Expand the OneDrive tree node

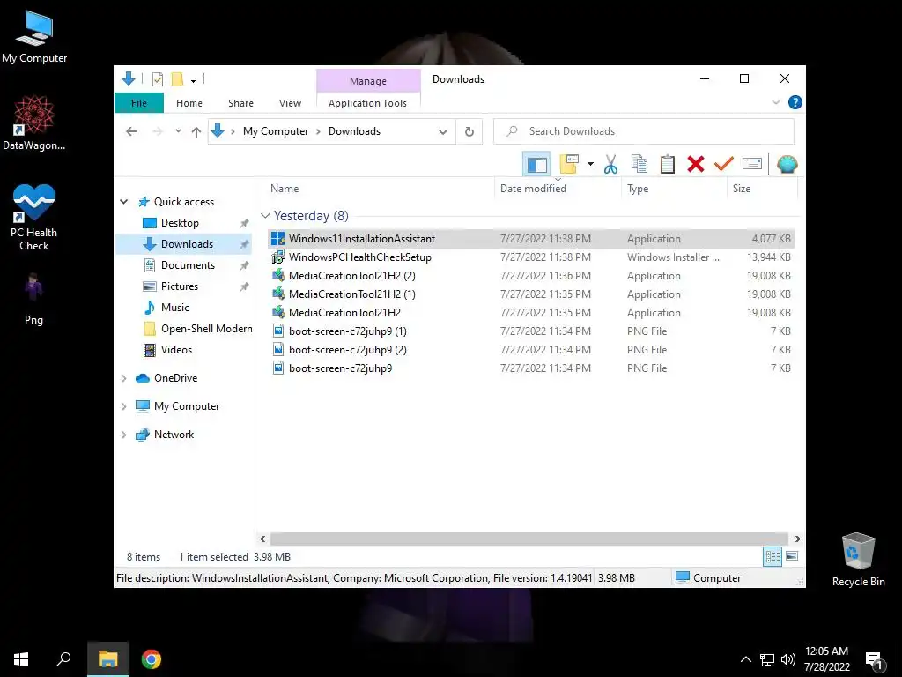pos(123,378)
